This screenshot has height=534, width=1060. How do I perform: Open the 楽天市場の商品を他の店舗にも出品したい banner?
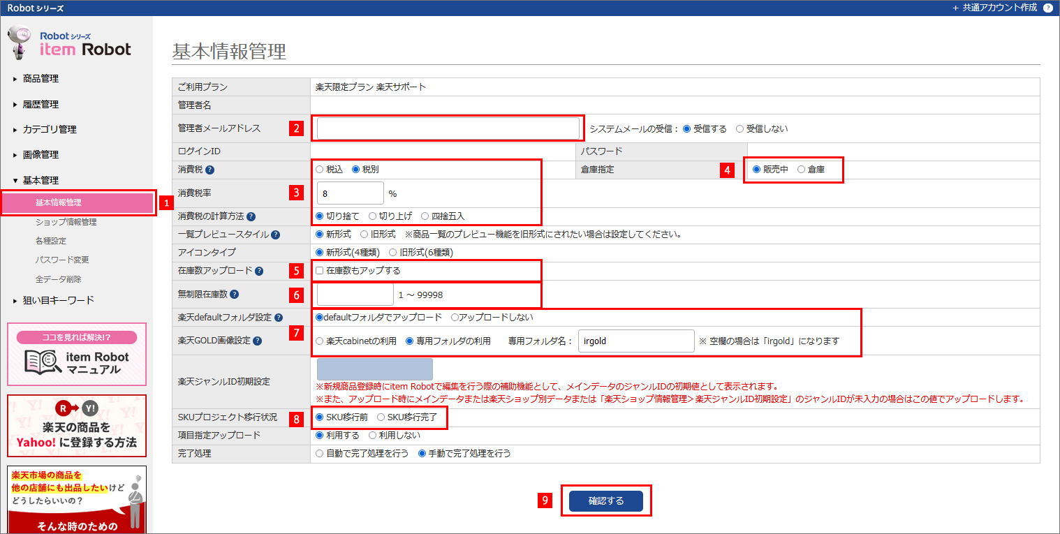pos(77,500)
